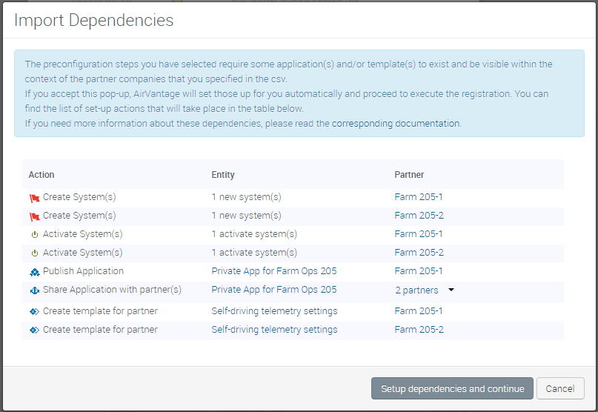Image resolution: width=598 pixels, height=412 pixels.
Task: Open Farm 205-2 link in Create template row
Action: coord(419,329)
